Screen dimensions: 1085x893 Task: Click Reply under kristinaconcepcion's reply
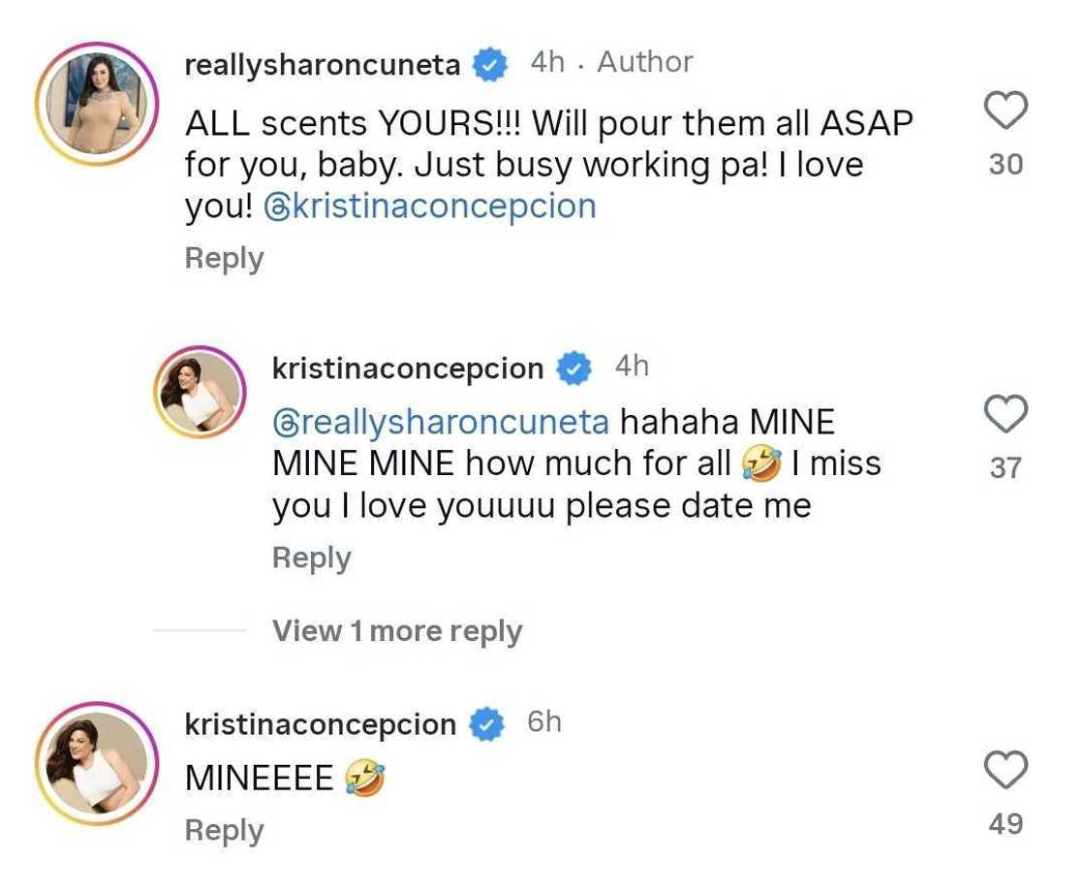[x=311, y=558]
